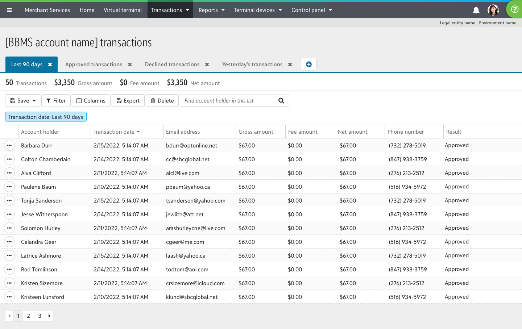The width and height of the screenshot is (522, 329).
Task: Open the Save dropdown button
Action: (x=23, y=100)
